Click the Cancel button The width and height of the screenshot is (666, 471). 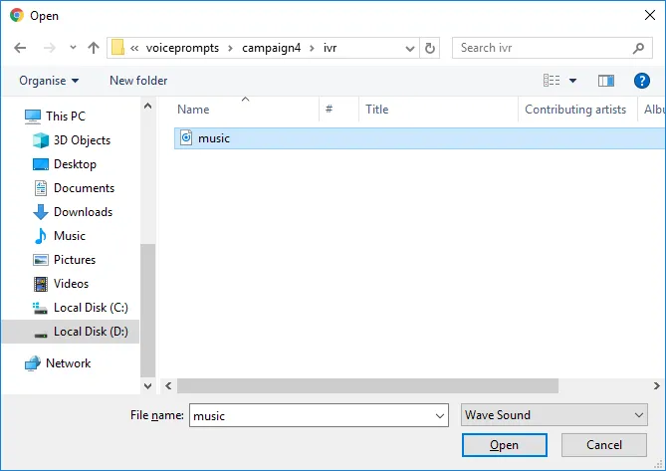pos(604,445)
